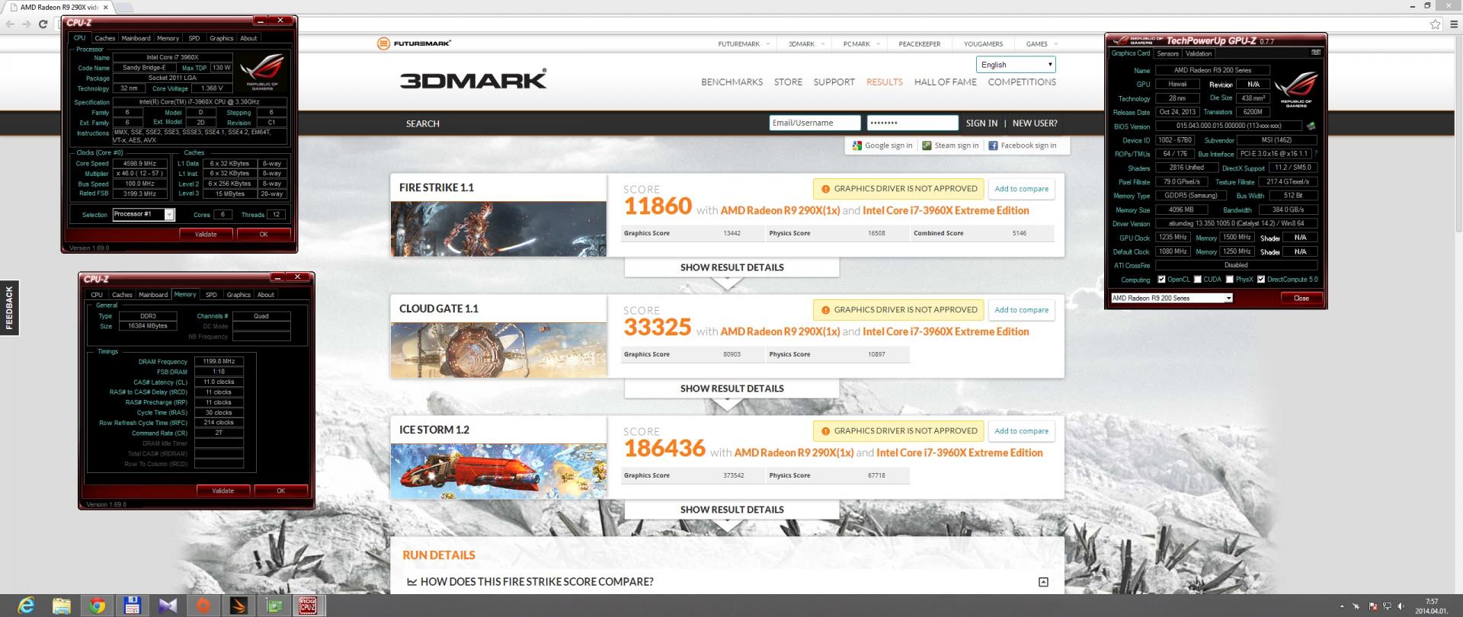Add Fire Strike result to compare

(x=1021, y=189)
